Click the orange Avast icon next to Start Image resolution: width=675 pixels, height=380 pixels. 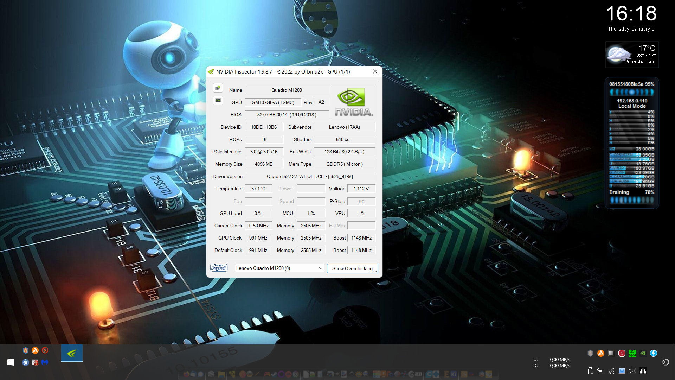coord(35,350)
